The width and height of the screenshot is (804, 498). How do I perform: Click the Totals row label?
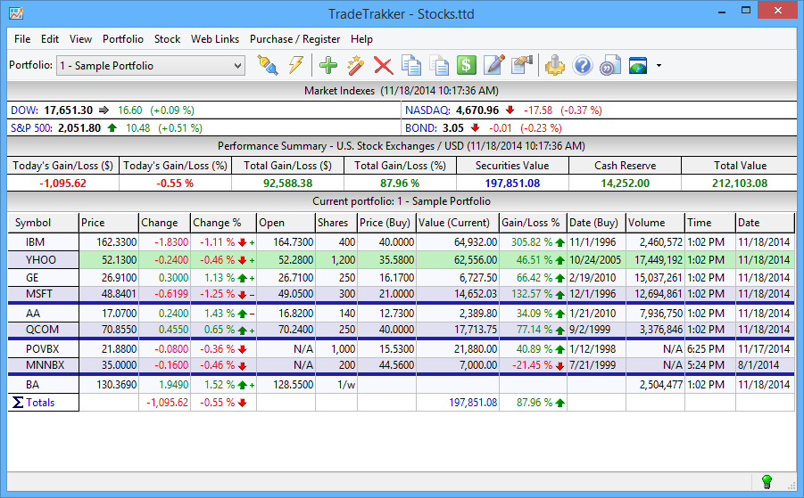pyautogui.click(x=40, y=403)
